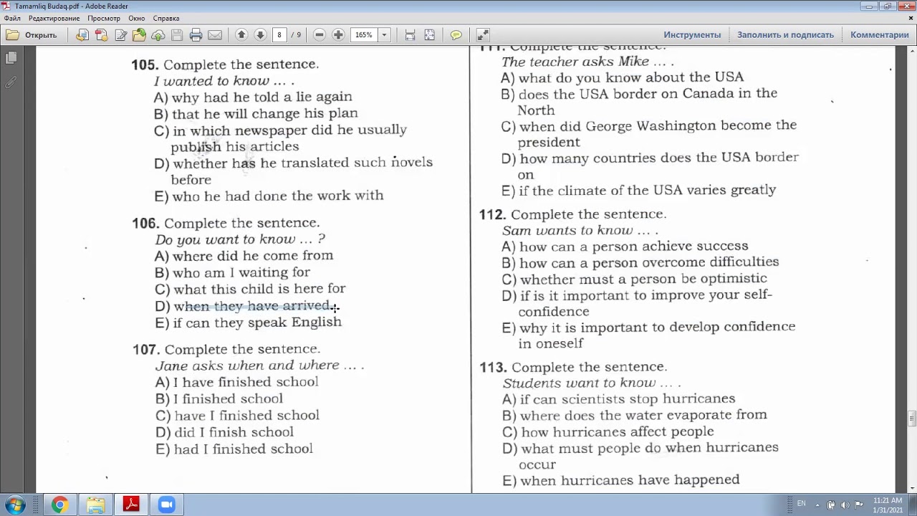The image size is (917, 516).
Task: Click answer 'that he will change his plan'
Action: point(264,114)
